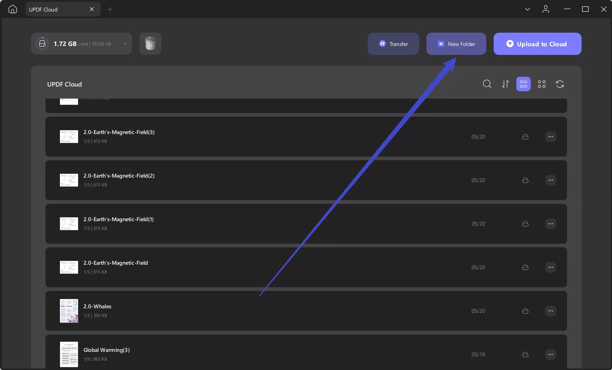This screenshot has height=370, width=612.
Task: Switch to list view layout
Action: [x=523, y=84]
